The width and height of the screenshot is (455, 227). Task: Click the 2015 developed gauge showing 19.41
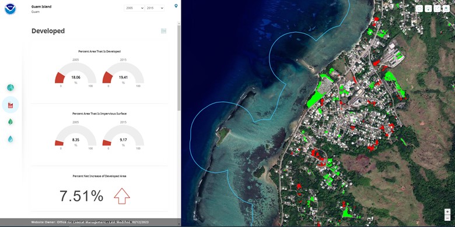tap(123, 73)
